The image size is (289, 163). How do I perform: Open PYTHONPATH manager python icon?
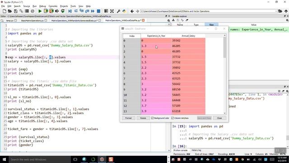pyautogui.click(x=124, y=11)
